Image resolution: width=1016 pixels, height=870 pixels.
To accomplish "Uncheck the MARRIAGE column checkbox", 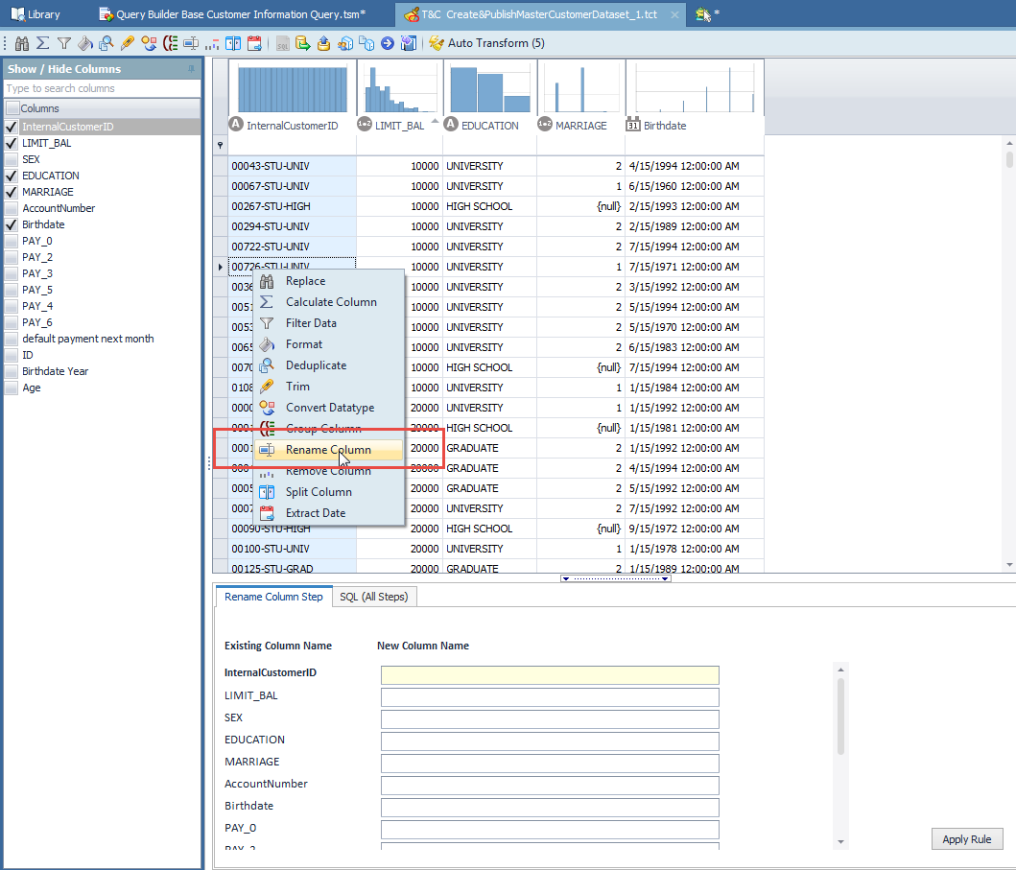I will [x=11, y=192].
